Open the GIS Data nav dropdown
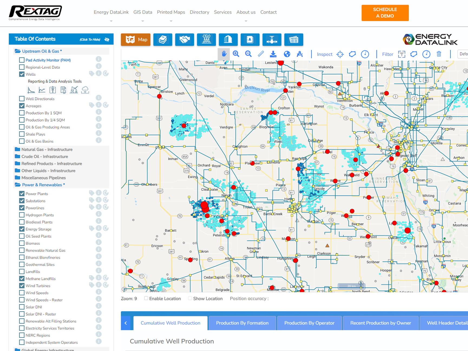Image resolution: width=468 pixels, height=351 pixels. (x=143, y=12)
